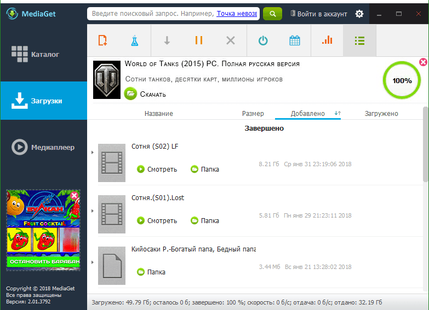Click Войти в аккаунт
This screenshot has height=310, width=429.
[x=319, y=14]
